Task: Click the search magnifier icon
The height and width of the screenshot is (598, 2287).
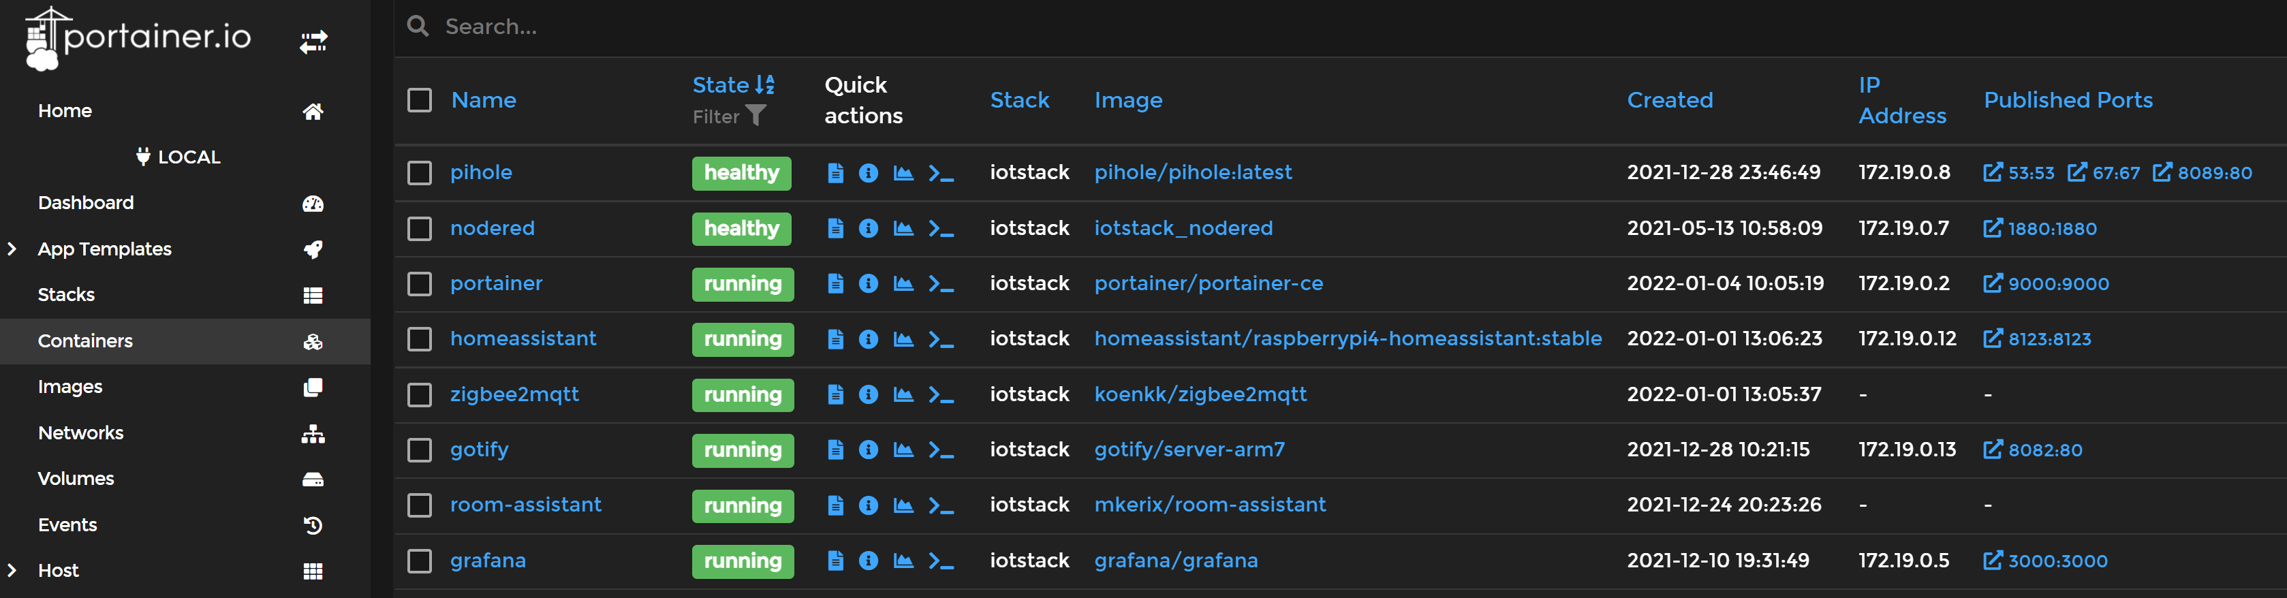Action: pyautogui.click(x=417, y=27)
